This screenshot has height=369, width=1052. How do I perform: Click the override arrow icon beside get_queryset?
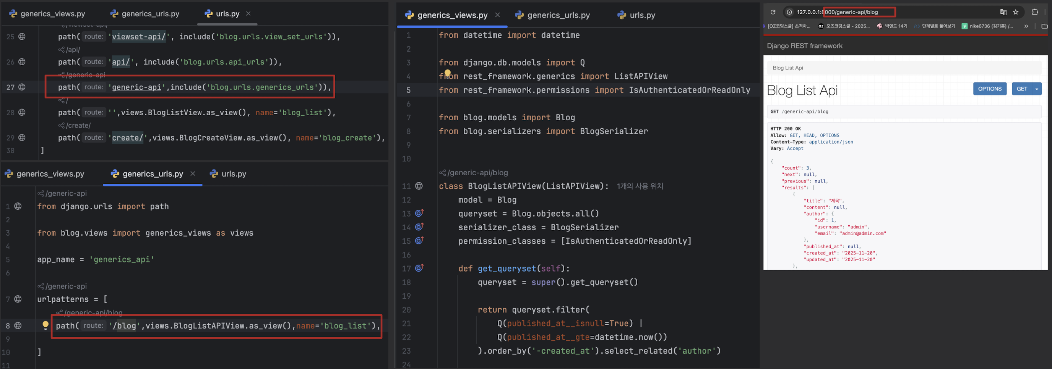[x=419, y=268]
